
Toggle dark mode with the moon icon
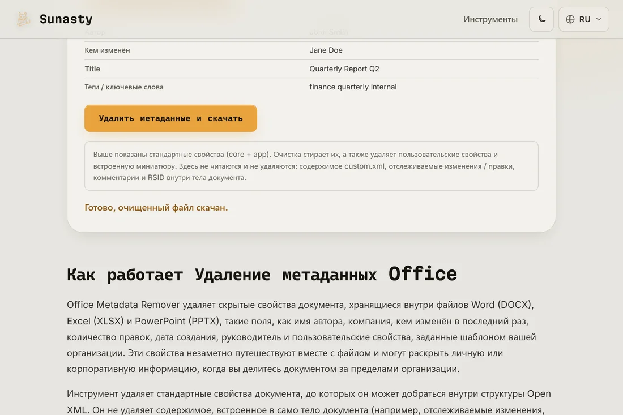point(541,19)
